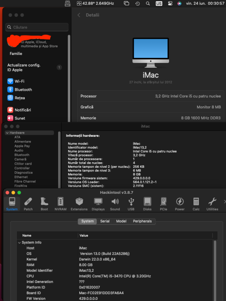Open Siri from the menu bar

[x=179, y=4]
